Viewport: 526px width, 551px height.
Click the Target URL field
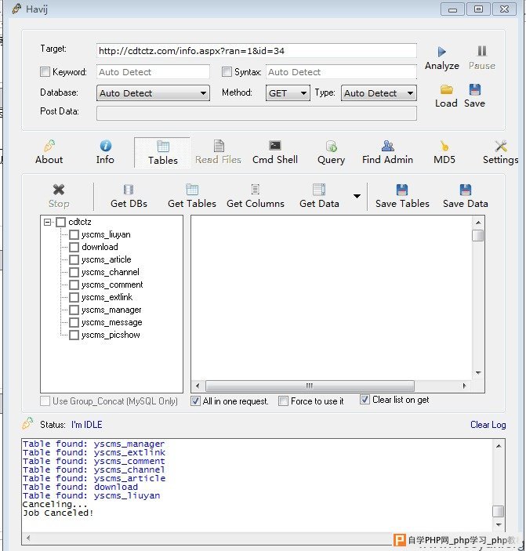click(256, 51)
